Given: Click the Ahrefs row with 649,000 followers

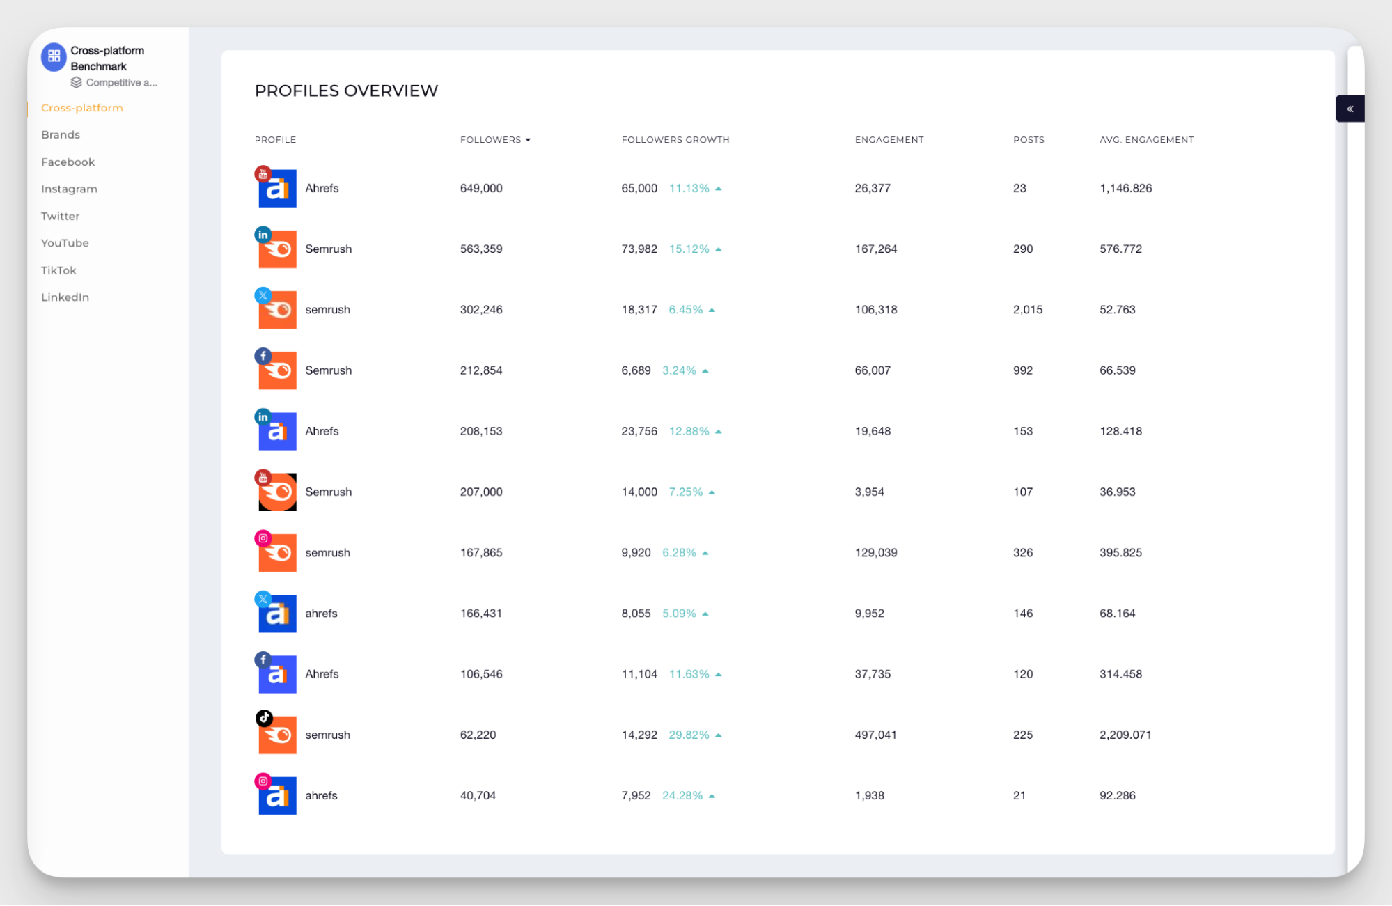Looking at the screenshot, I should point(321,188).
